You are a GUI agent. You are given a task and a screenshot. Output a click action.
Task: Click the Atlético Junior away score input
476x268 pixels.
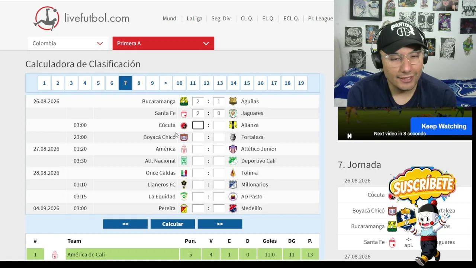219,149
